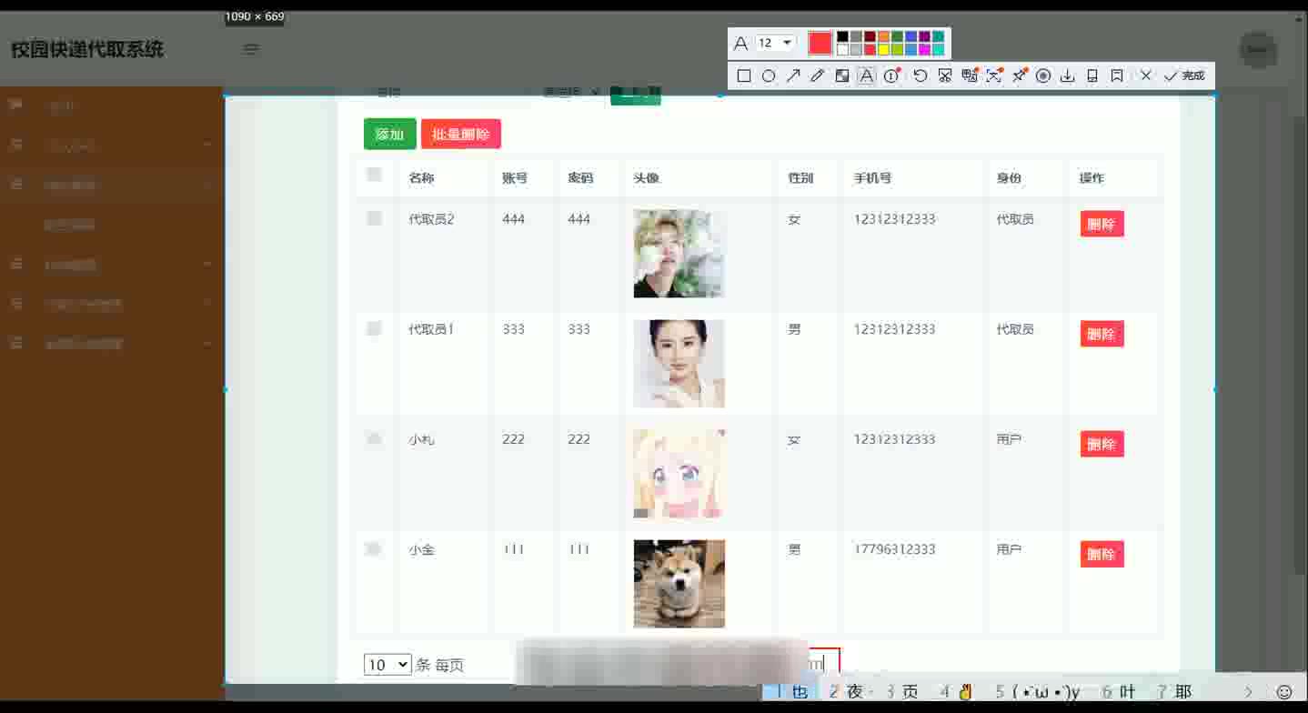Select the mosaic blur tool
This screenshot has width=1308, height=713.
[841, 76]
